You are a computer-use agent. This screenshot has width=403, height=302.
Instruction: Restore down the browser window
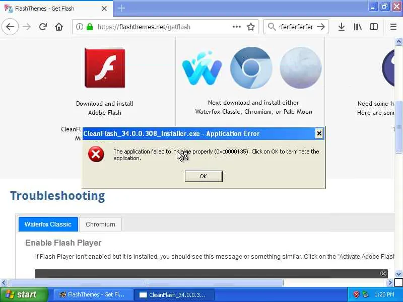(385, 7)
